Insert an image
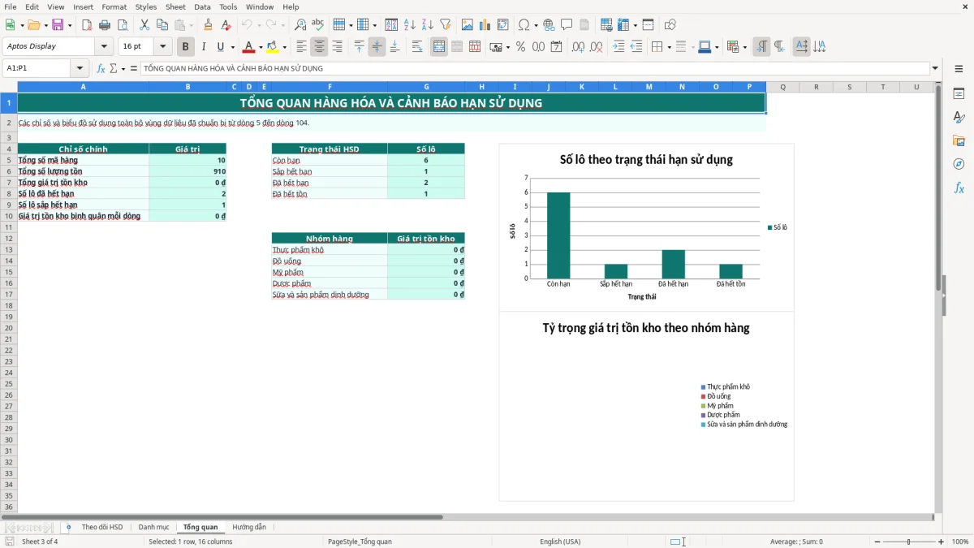 pyautogui.click(x=467, y=25)
